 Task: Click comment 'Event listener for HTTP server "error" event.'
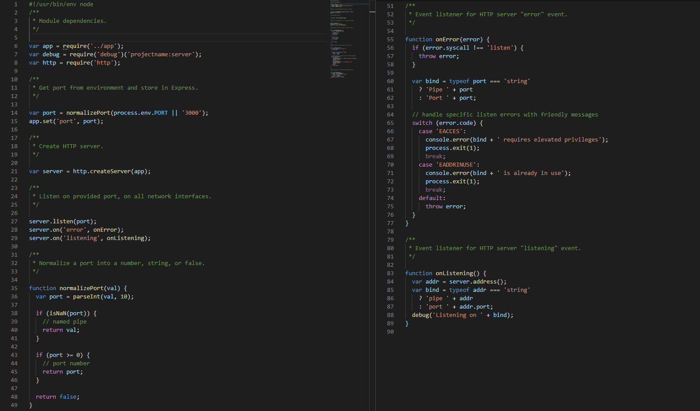(x=491, y=14)
